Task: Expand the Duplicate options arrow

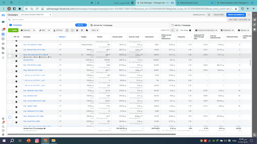Action: pos(34,30)
